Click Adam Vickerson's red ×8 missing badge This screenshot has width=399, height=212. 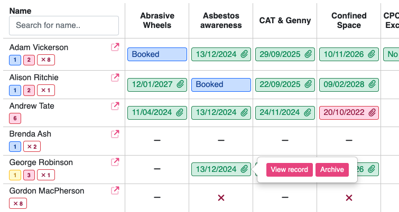[x=45, y=60]
